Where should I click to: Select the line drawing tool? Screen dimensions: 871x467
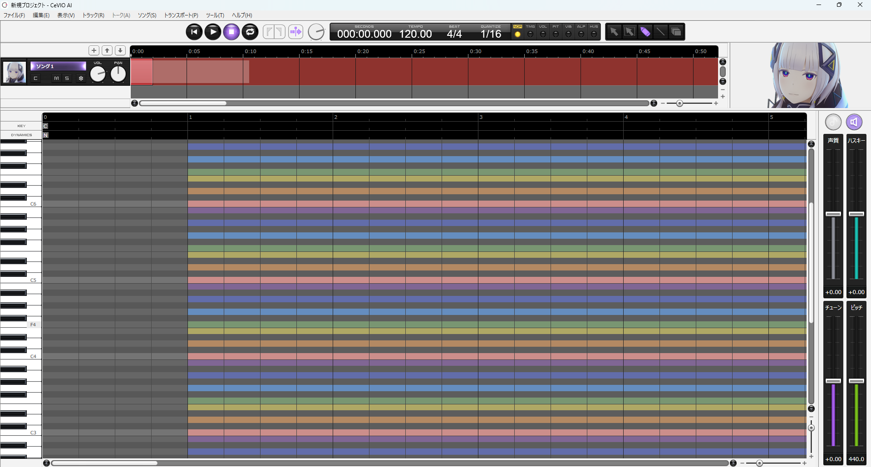(x=660, y=32)
